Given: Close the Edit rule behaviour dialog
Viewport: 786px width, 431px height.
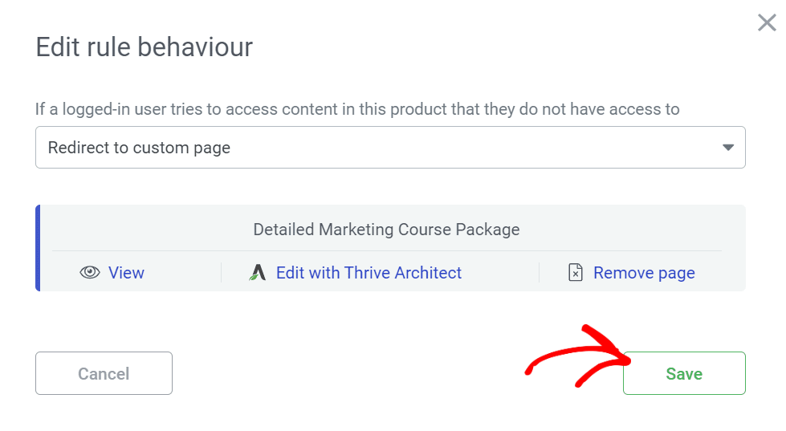Looking at the screenshot, I should [x=767, y=23].
